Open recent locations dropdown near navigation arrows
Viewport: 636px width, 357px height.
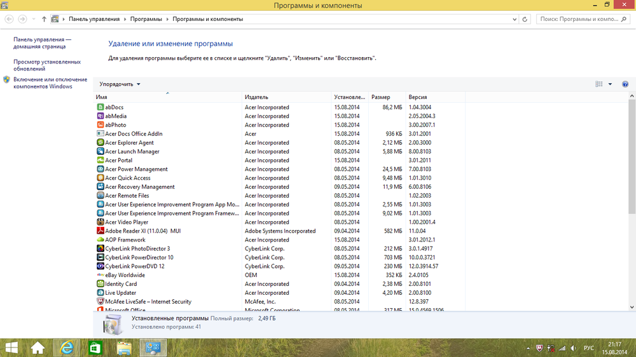point(33,19)
